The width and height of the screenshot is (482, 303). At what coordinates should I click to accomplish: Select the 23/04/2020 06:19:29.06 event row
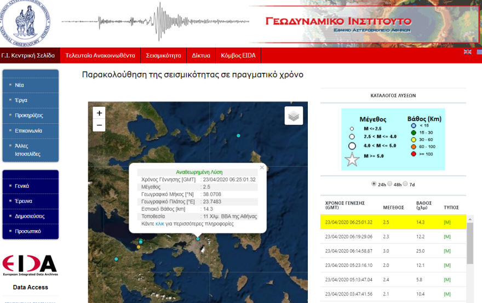point(393,237)
